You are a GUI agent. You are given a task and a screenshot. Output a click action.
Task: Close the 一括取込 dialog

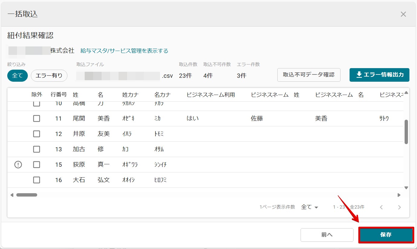tap(403, 14)
